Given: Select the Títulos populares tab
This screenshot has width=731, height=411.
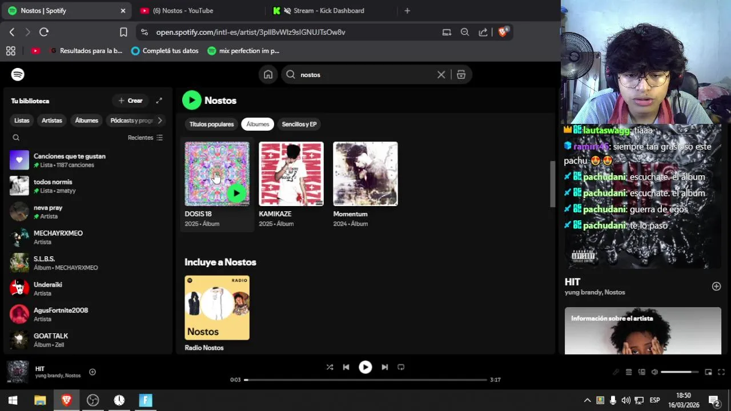Looking at the screenshot, I should 211,124.
